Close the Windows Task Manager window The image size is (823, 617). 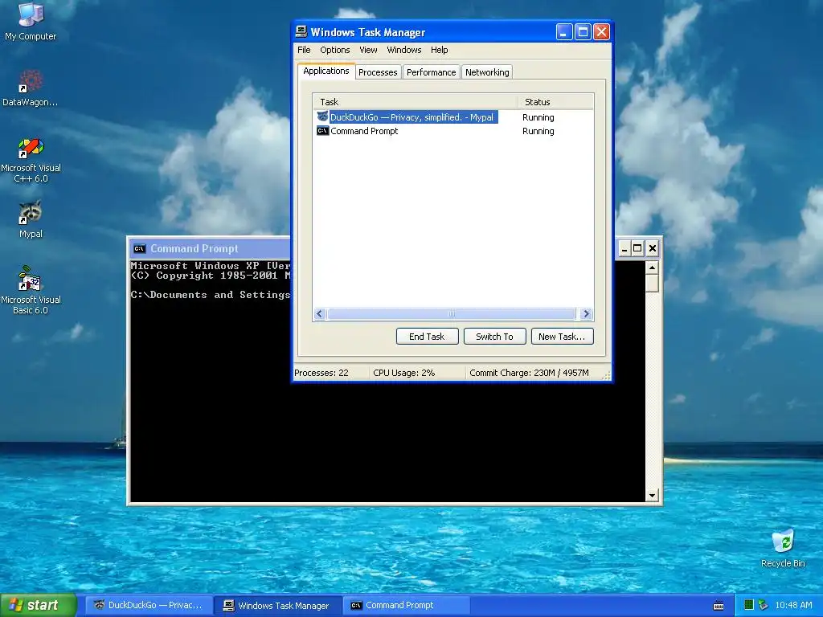coord(601,32)
